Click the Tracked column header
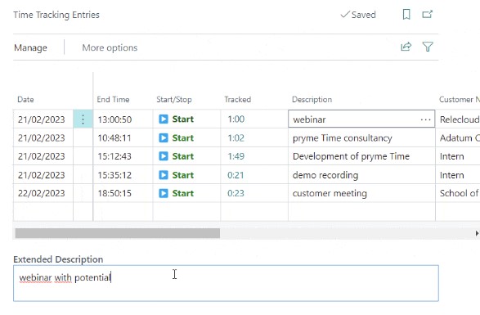 (238, 100)
